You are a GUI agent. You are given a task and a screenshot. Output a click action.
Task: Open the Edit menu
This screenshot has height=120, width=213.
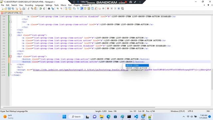tap(8, 5)
